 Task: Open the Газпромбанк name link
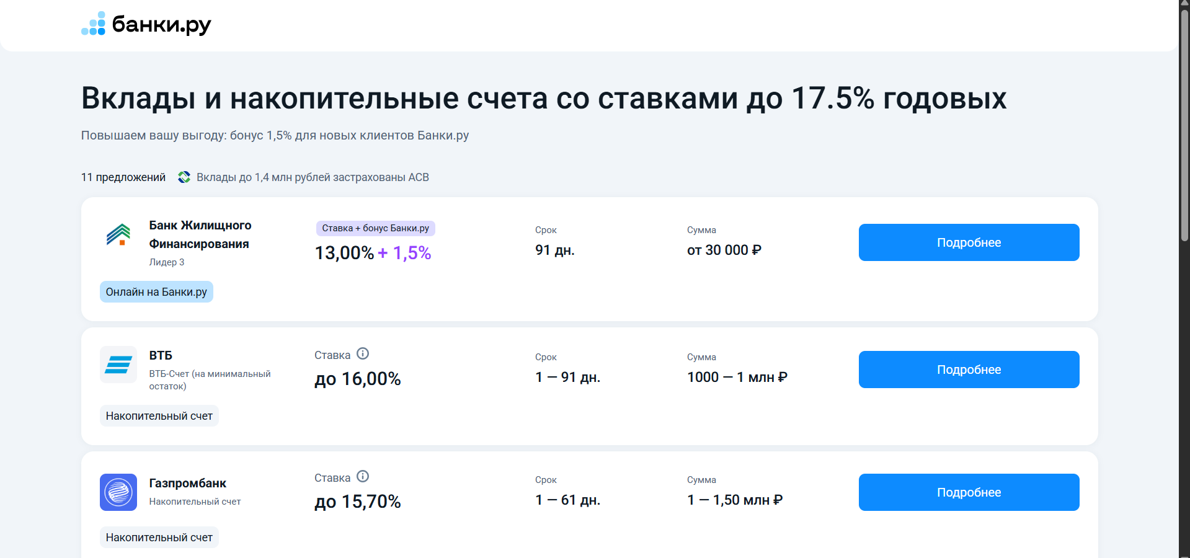coord(187,483)
